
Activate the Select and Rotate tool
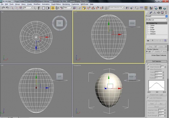[57, 8]
